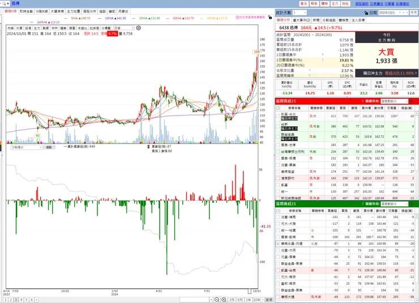Image resolution: width=419 pixels, height=303 pixels.
Task: Expand page-number arrow after page 6
Action: pos(36,300)
